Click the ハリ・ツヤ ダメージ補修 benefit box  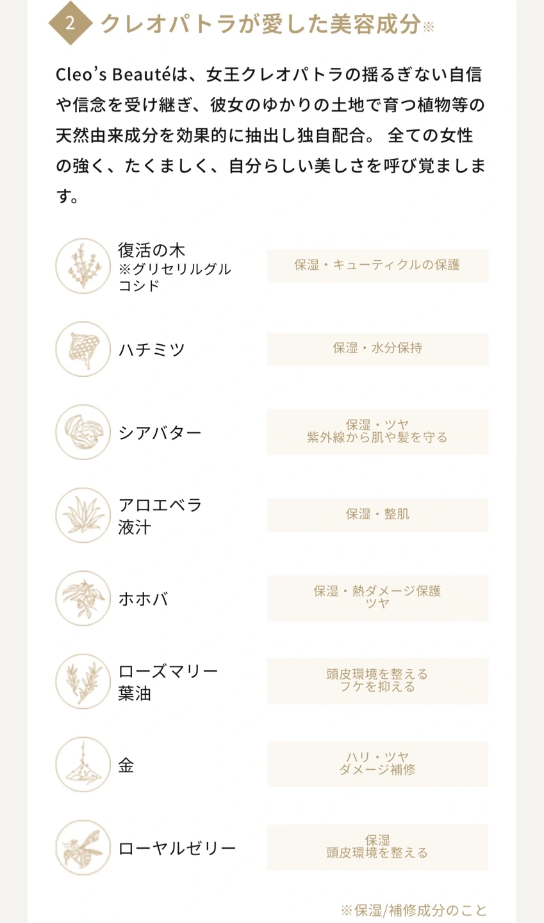click(377, 764)
